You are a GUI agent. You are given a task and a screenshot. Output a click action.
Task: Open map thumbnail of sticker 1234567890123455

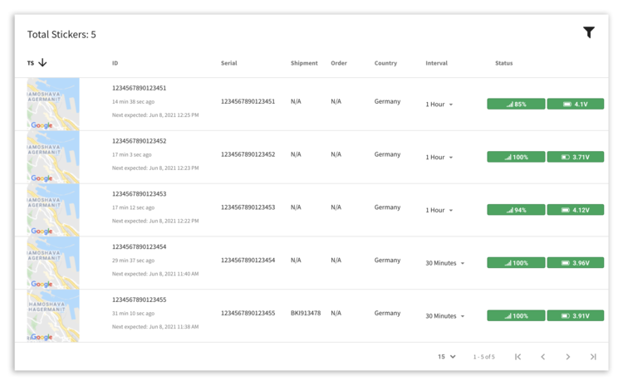coord(53,316)
